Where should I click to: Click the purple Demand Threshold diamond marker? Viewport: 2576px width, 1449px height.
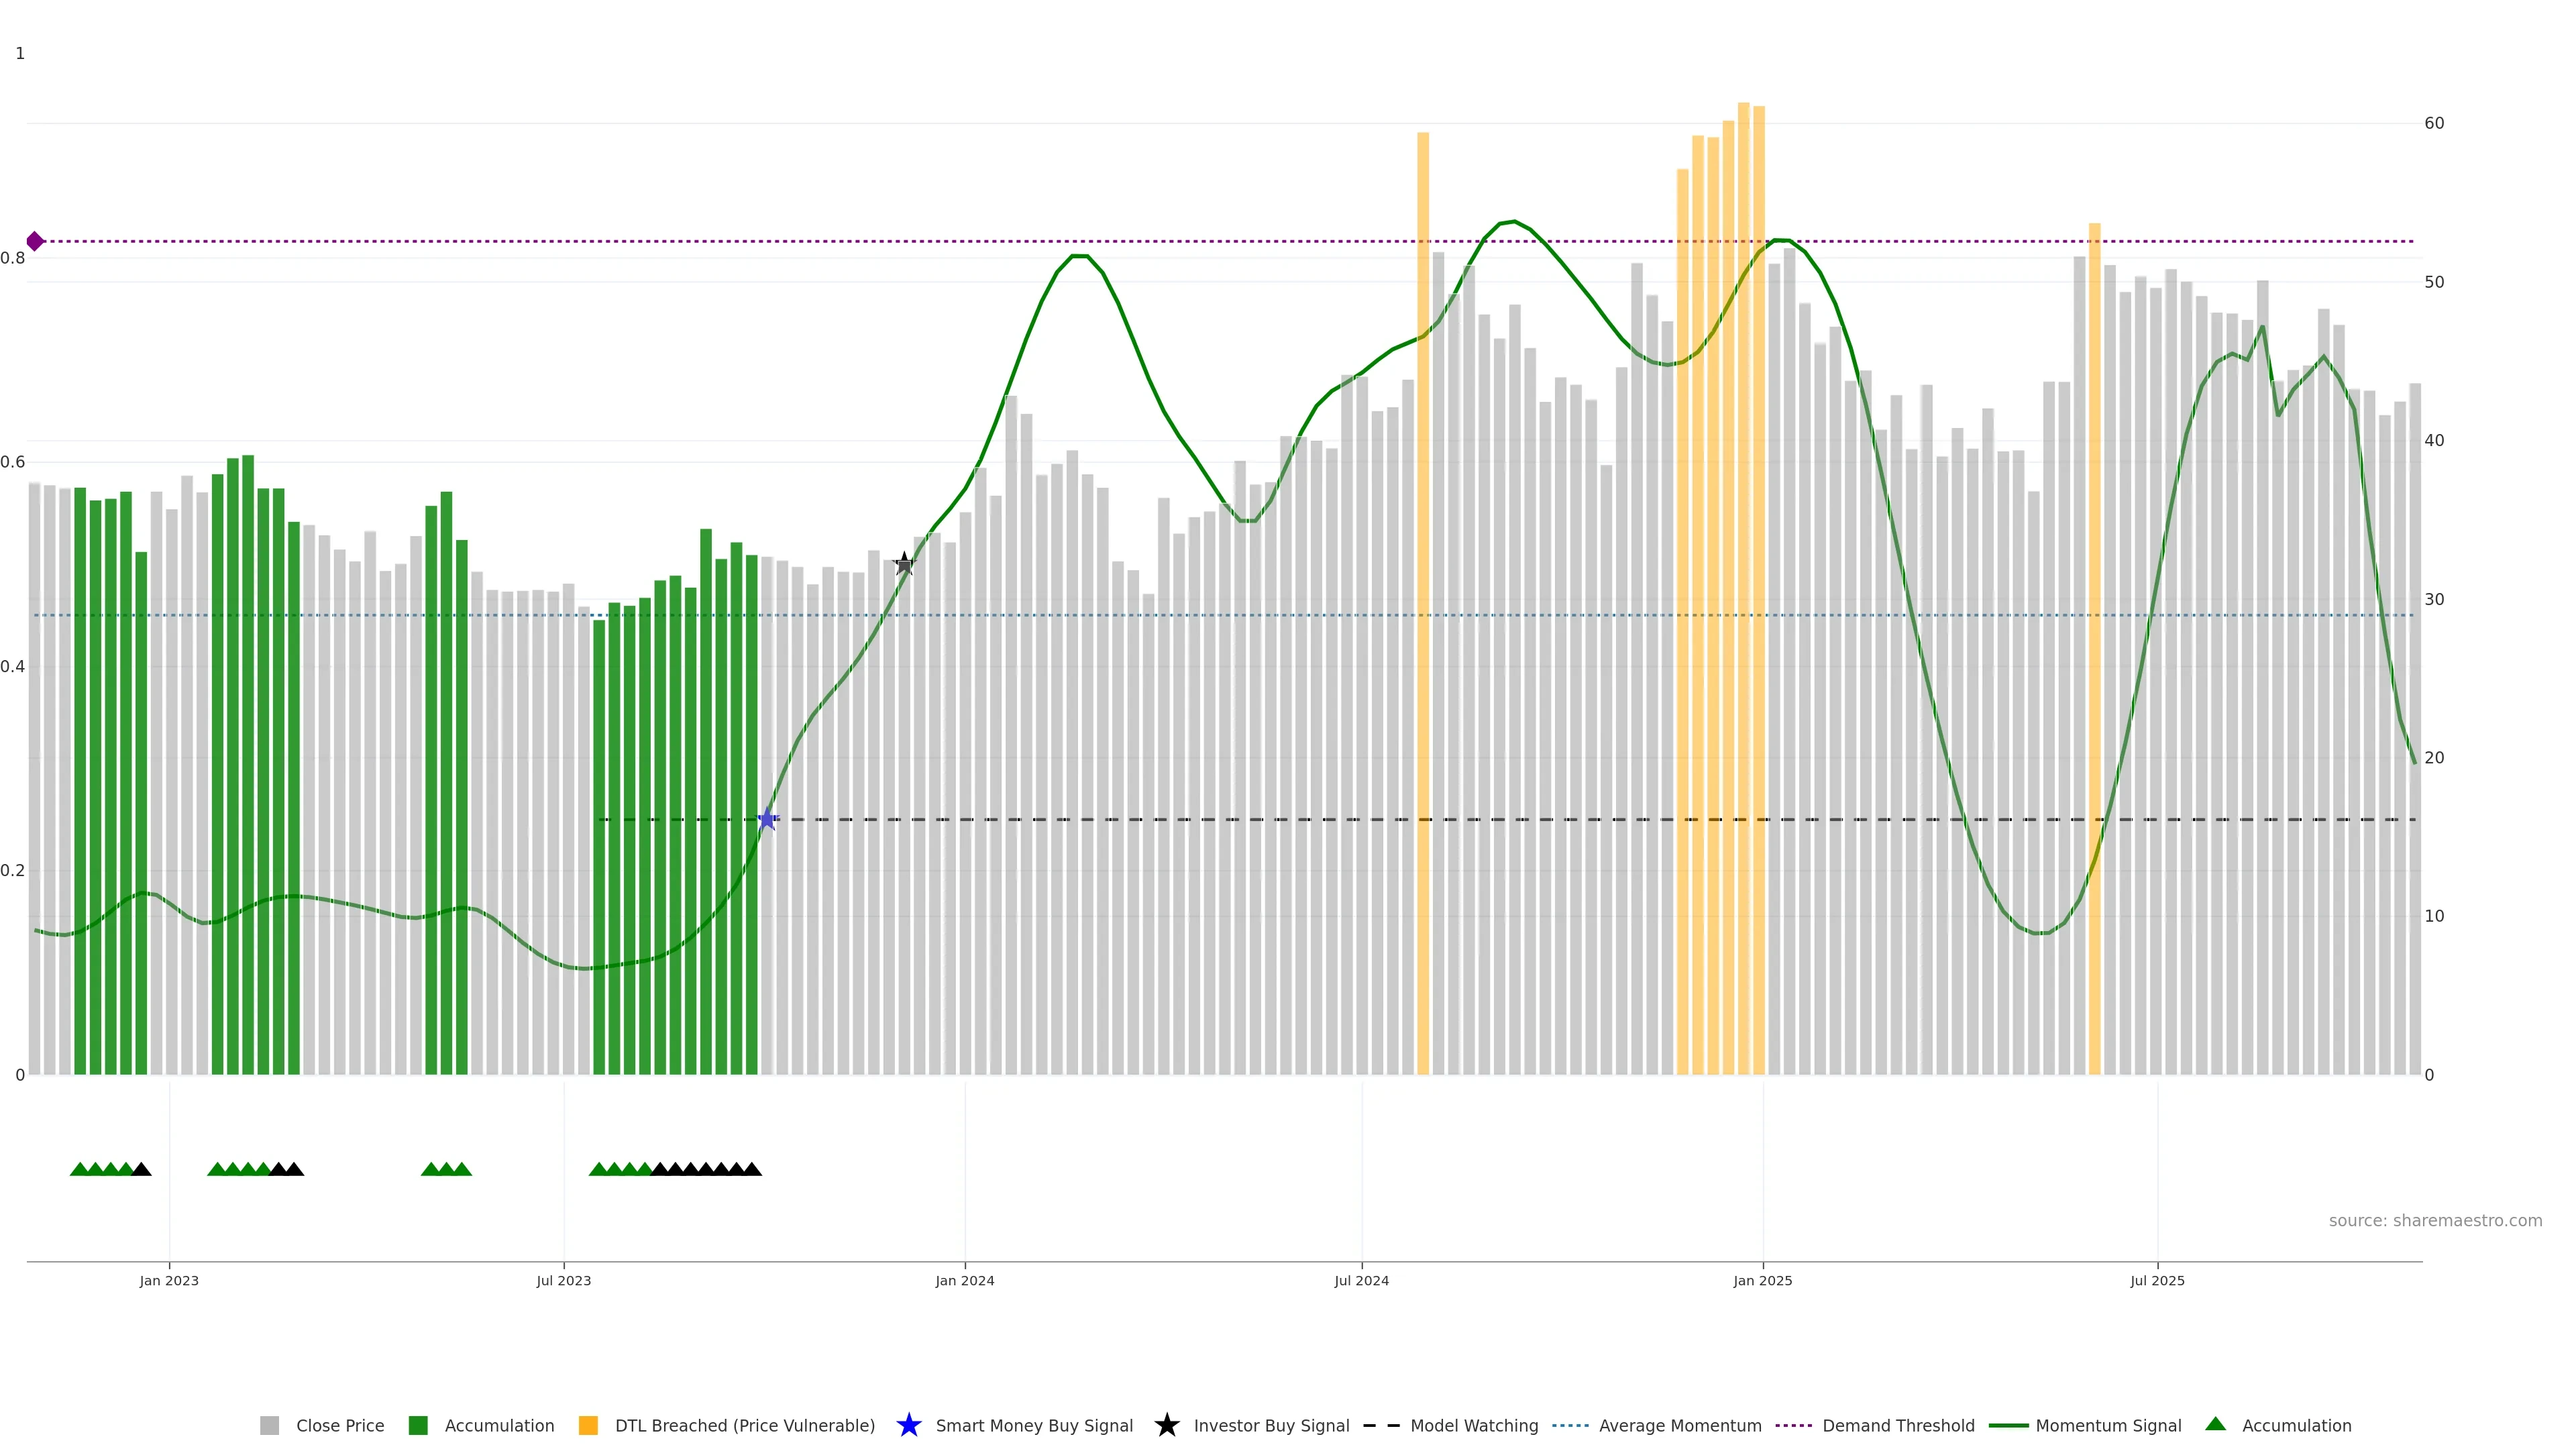tap(35, 241)
